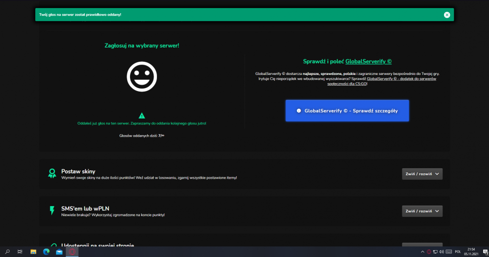Screen dimensions: 489x257
Task: Open GlobalServerify details with blue button
Action: (x=347, y=111)
